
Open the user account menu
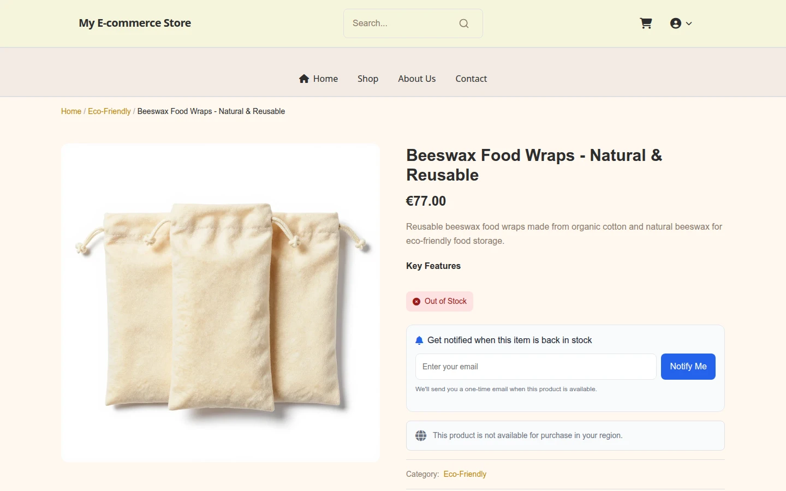click(681, 23)
